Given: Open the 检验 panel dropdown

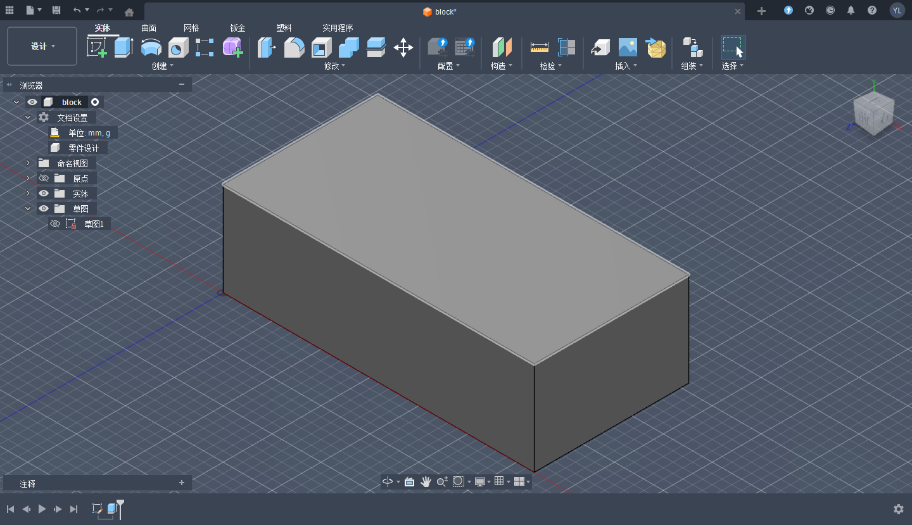Looking at the screenshot, I should coord(550,66).
